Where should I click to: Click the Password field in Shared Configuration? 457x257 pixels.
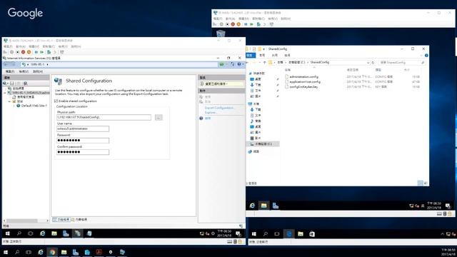(83, 140)
